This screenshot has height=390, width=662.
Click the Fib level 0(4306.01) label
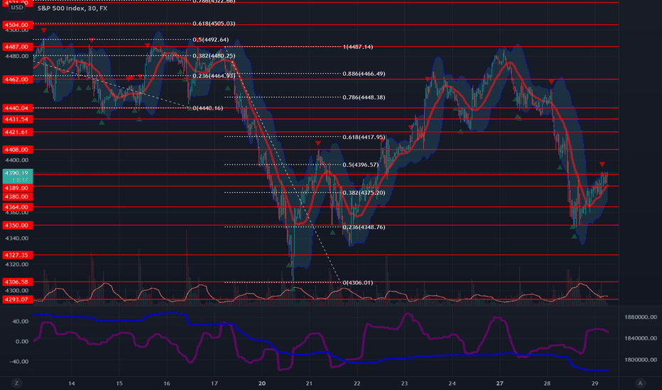point(357,282)
